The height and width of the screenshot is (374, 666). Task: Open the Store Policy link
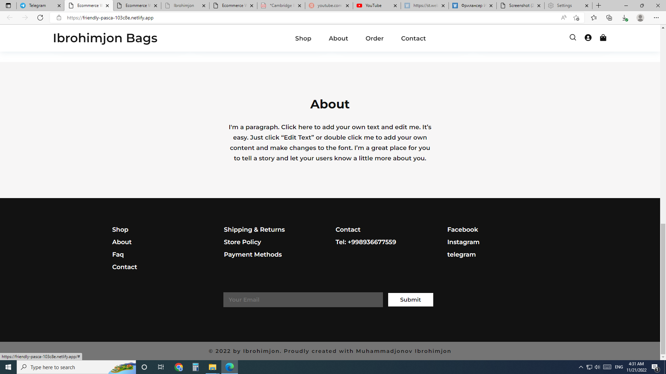tap(242, 242)
